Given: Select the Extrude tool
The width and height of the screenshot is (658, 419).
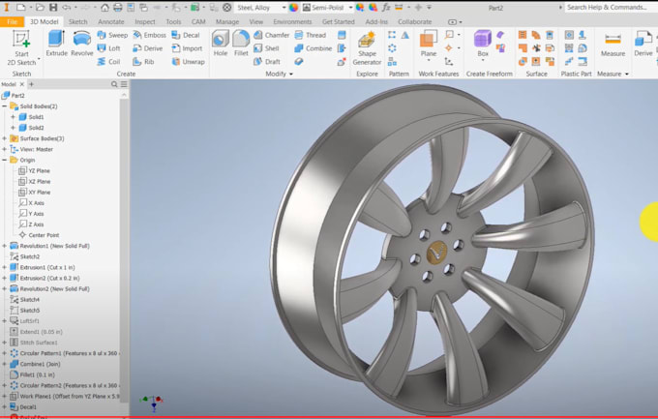Looking at the screenshot, I should coord(57,44).
